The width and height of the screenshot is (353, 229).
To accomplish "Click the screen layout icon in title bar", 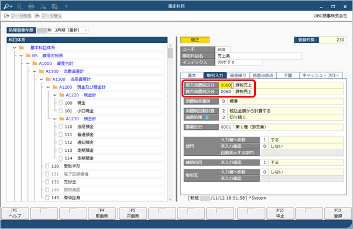I will click(54, 6).
